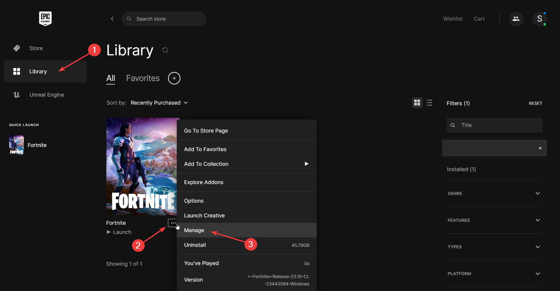Open Options from the context menu
The width and height of the screenshot is (560, 291).
247,201
